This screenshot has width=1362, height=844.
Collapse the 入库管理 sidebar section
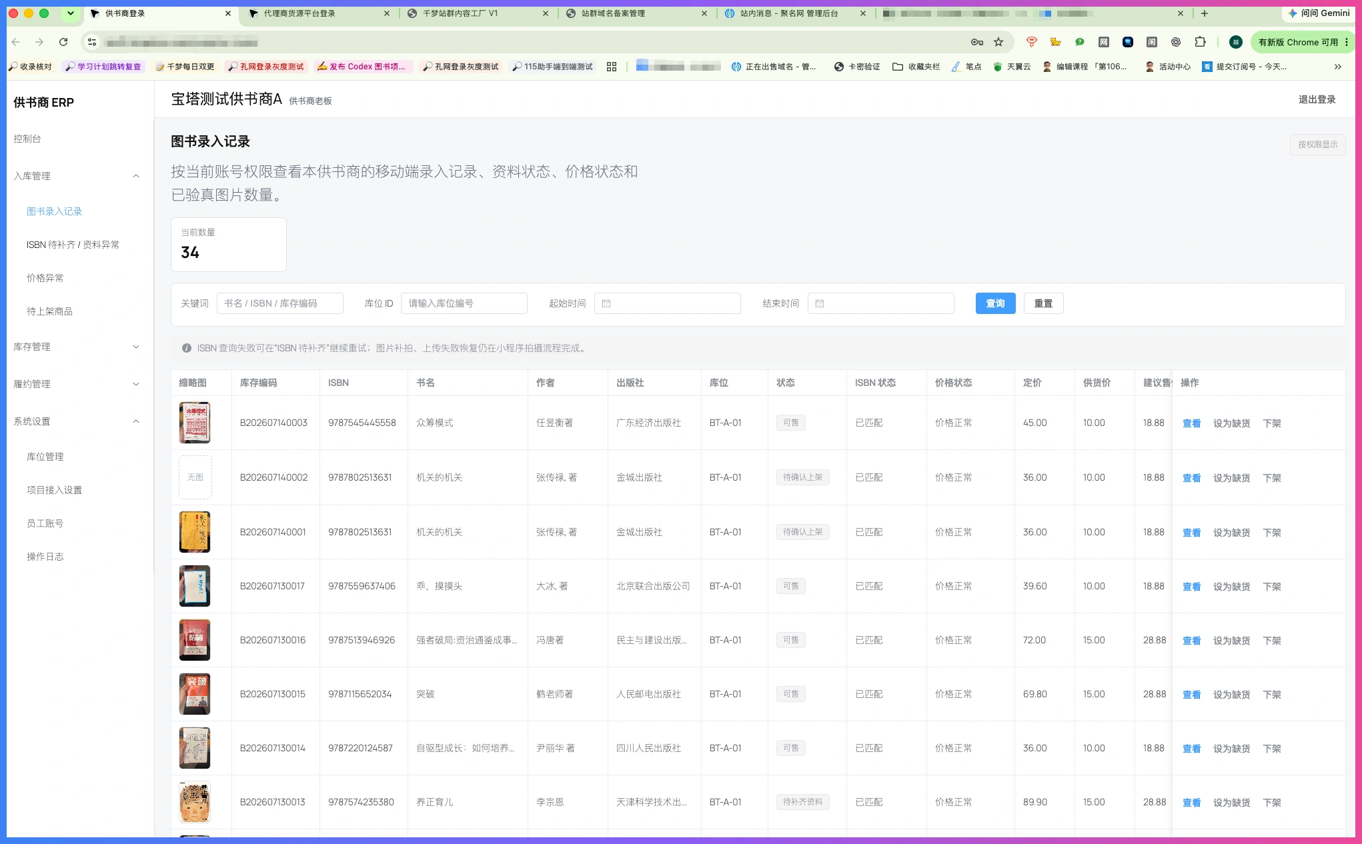point(77,176)
